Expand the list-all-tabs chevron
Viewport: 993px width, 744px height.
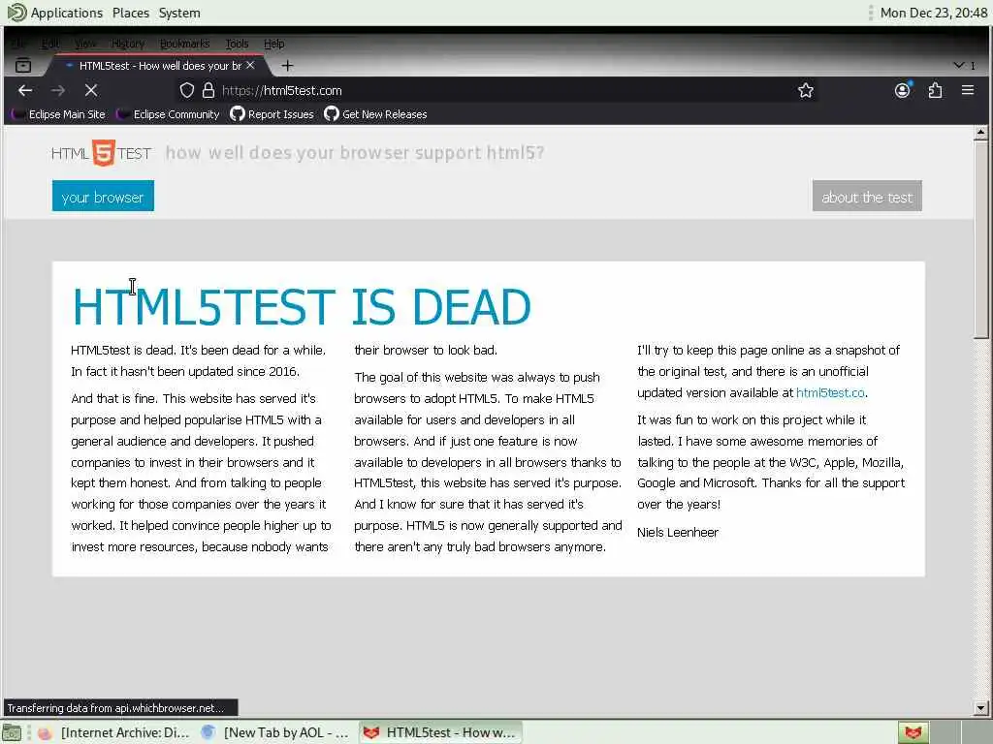(x=959, y=65)
